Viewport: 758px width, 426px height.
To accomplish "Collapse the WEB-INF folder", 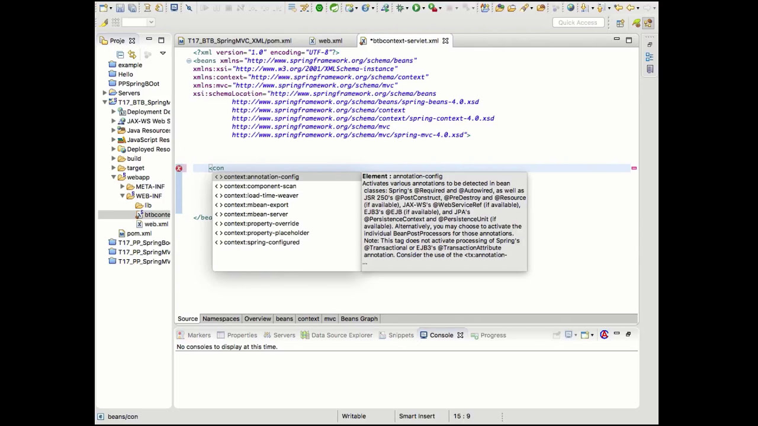I will point(123,196).
